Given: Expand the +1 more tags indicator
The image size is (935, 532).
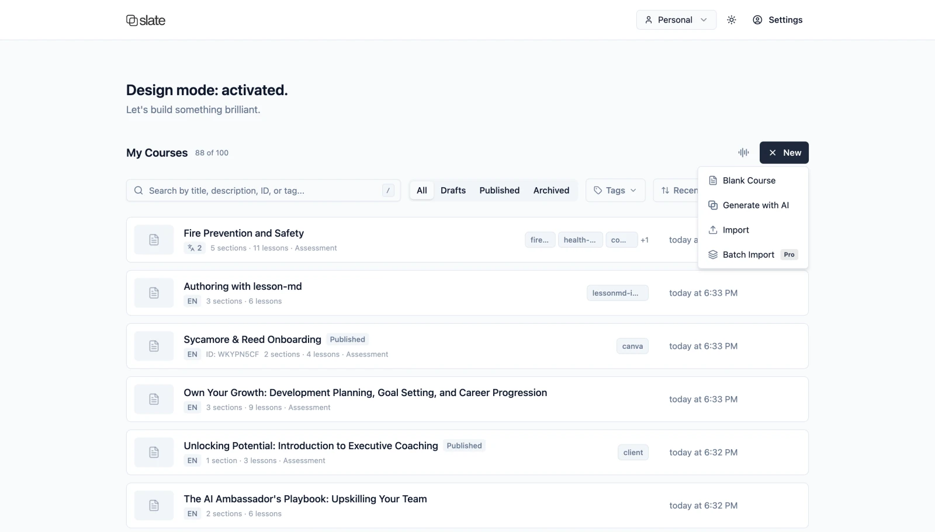Looking at the screenshot, I should pyautogui.click(x=645, y=240).
